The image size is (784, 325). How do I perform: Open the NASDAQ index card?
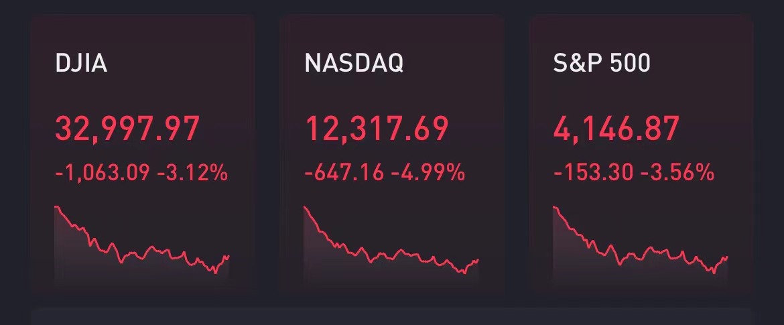(x=392, y=154)
